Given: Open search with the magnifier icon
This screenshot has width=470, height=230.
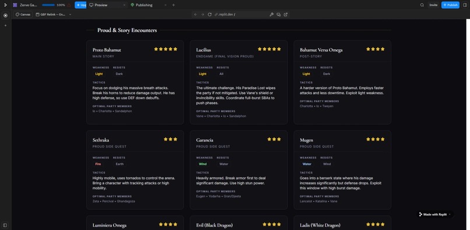Looking at the screenshot, I should (422, 5).
